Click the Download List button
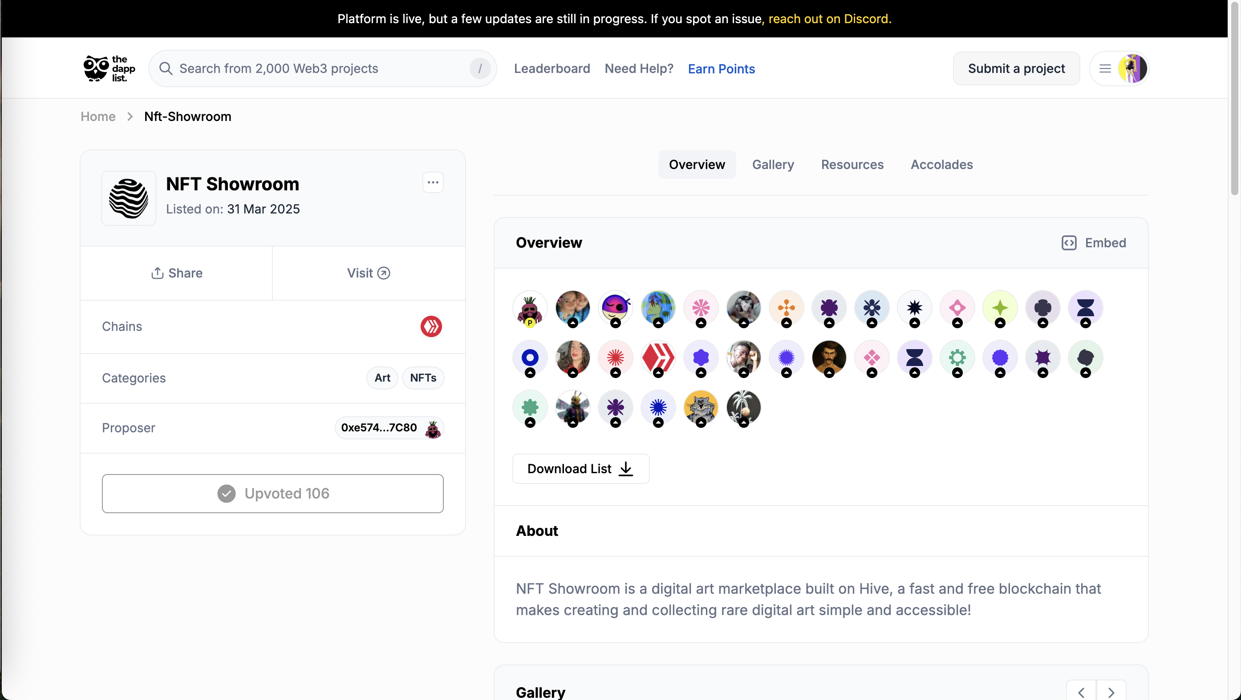The height and width of the screenshot is (700, 1241). tap(580, 468)
